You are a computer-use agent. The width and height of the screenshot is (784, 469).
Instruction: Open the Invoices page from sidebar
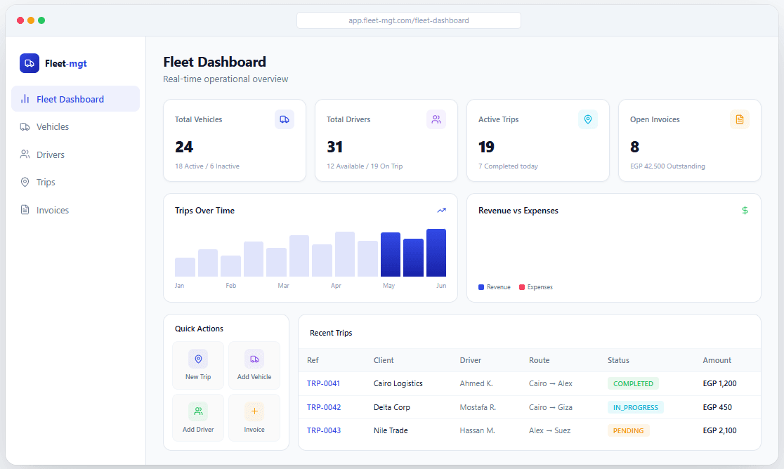75,210
